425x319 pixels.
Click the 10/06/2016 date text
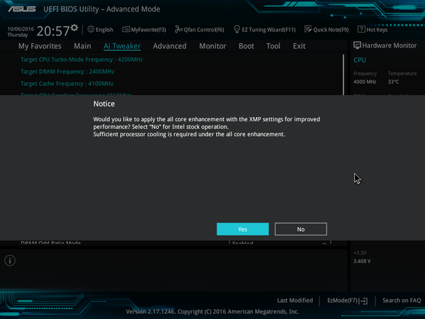21,29
